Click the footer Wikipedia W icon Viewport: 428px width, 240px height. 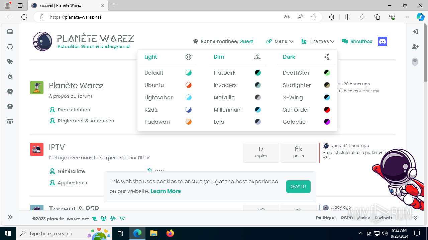[x=122, y=218]
